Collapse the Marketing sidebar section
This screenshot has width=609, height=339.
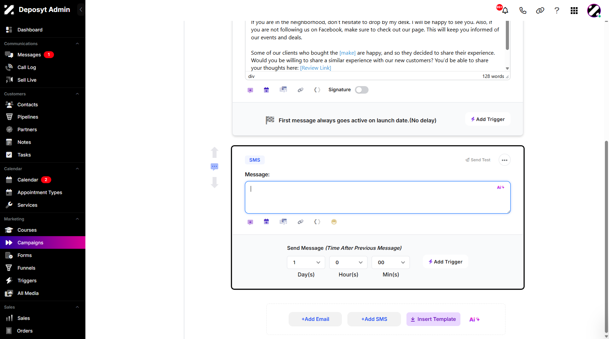tap(77, 219)
